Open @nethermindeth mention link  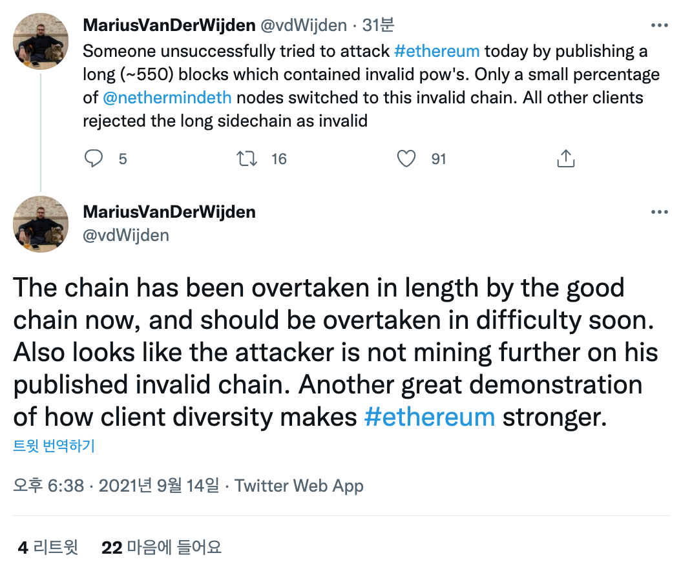[x=167, y=98]
